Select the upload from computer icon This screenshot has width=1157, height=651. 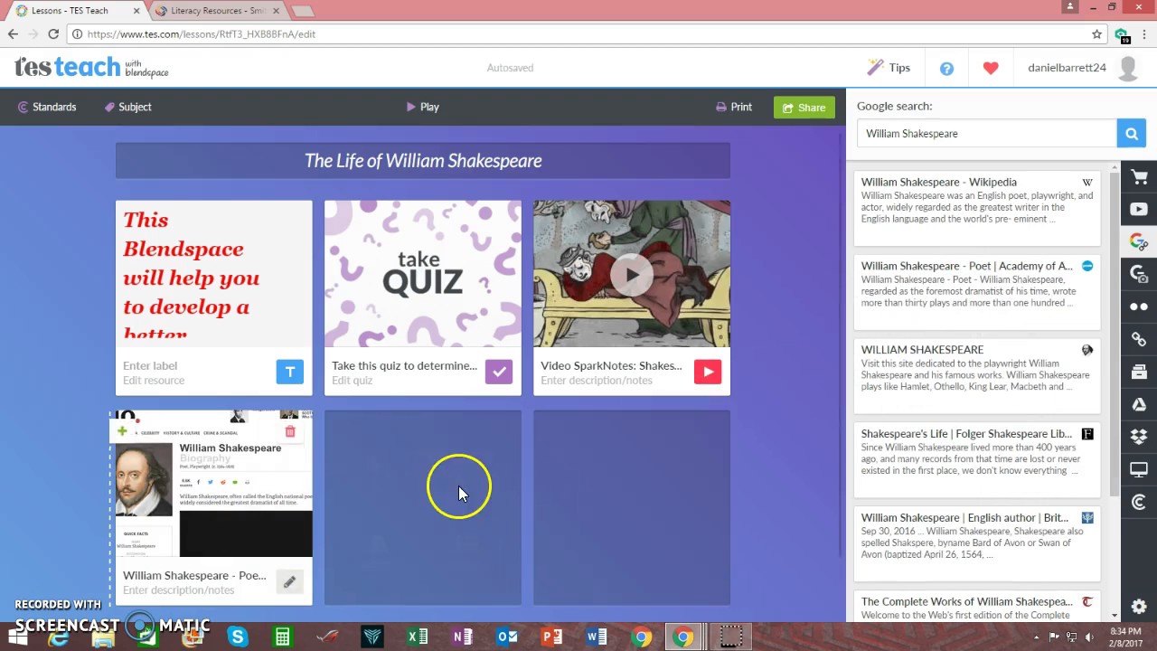[x=1139, y=470]
